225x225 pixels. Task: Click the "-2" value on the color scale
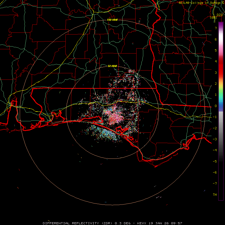tap(215, 128)
